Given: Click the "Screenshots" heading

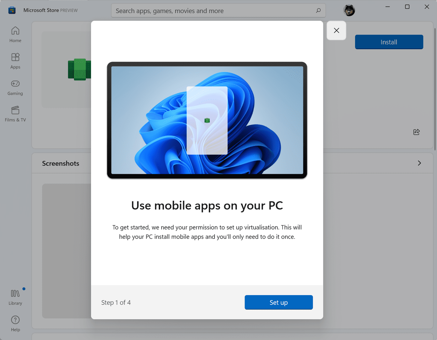Looking at the screenshot, I should pyautogui.click(x=61, y=163).
